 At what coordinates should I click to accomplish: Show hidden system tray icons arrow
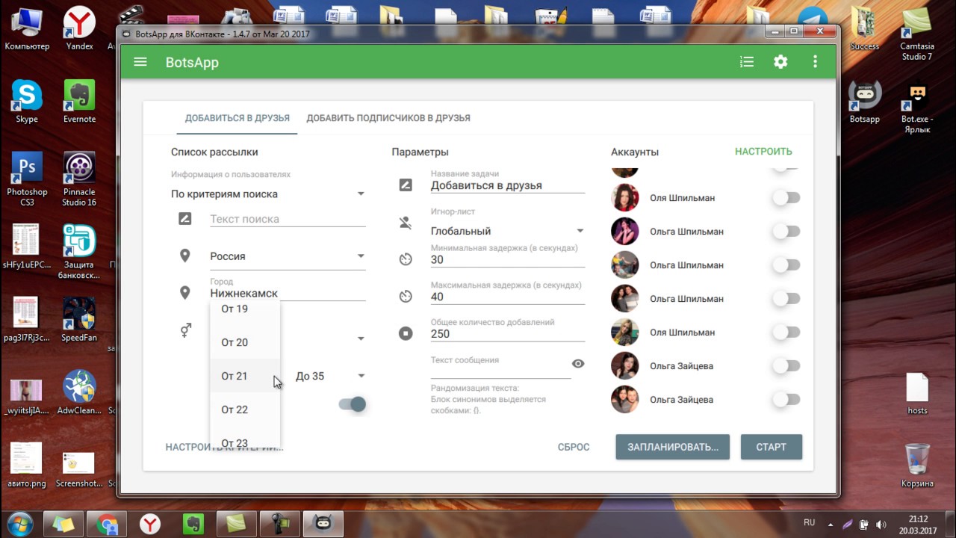point(831,525)
